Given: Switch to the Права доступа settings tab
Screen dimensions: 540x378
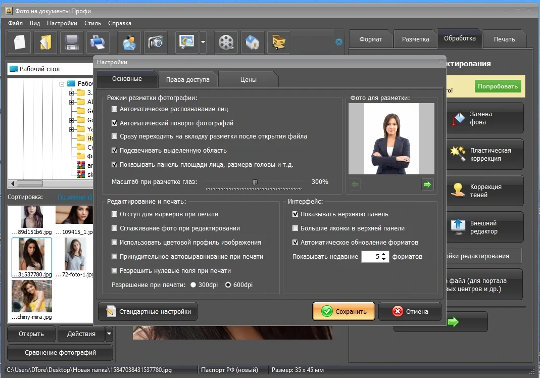Looking at the screenshot, I should click(188, 80).
